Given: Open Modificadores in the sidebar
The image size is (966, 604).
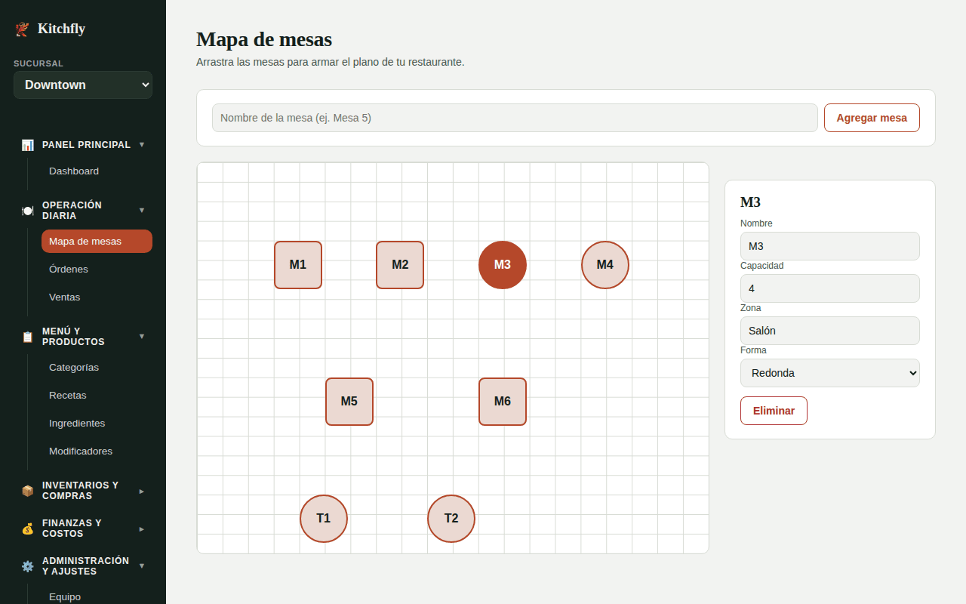Looking at the screenshot, I should [x=97, y=451].
